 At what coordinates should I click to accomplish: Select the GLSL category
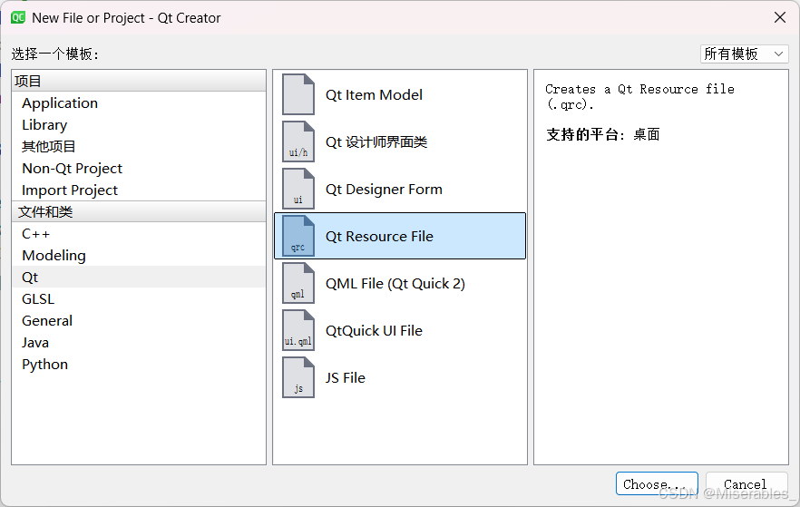pos(139,299)
